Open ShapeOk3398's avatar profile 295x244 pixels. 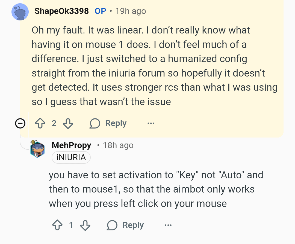(x=20, y=11)
